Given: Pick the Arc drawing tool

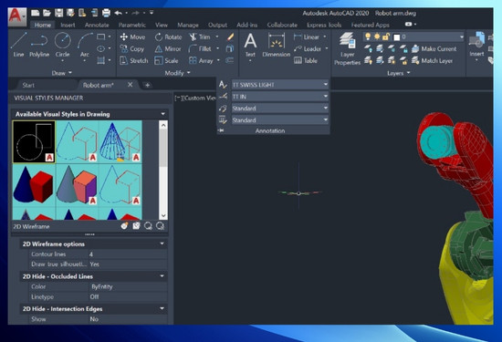Looking at the screenshot, I should [85, 45].
